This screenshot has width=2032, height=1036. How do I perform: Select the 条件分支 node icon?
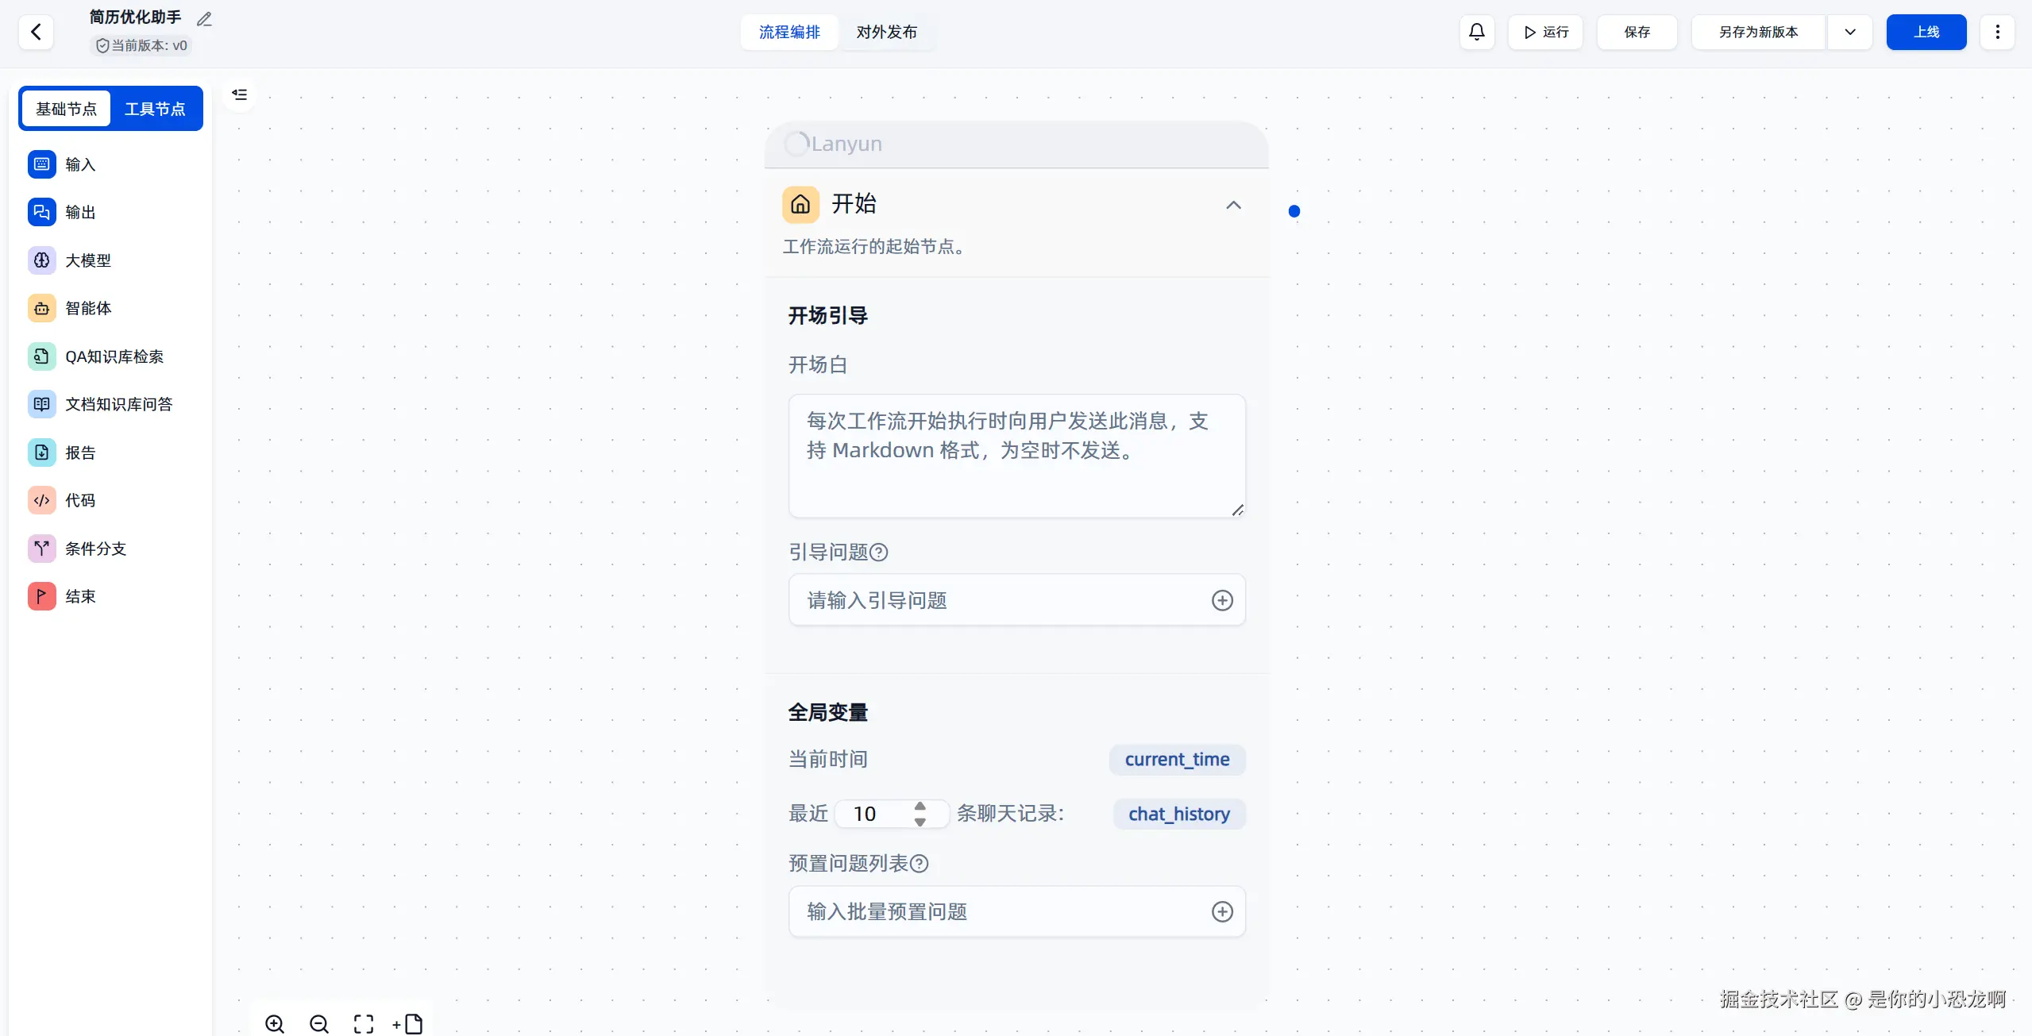coord(41,549)
